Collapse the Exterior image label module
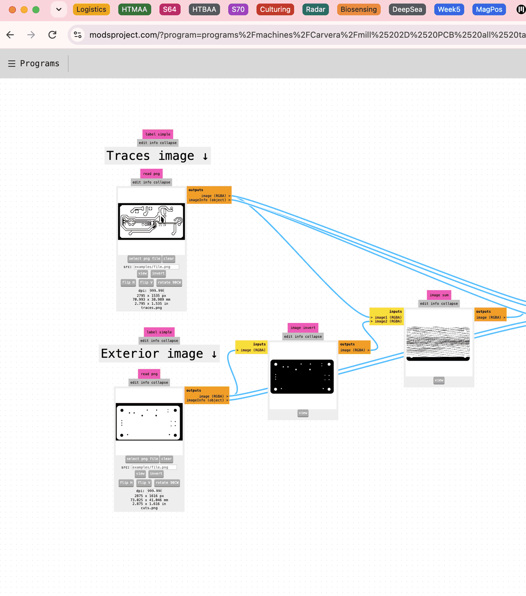This screenshot has width=526, height=596. (x=170, y=340)
